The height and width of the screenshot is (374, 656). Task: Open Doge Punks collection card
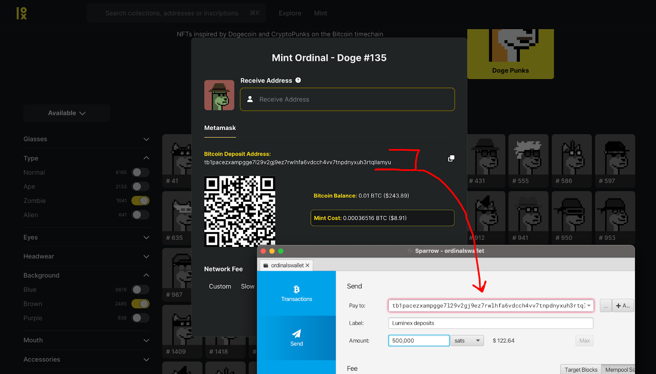coord(510,54)
